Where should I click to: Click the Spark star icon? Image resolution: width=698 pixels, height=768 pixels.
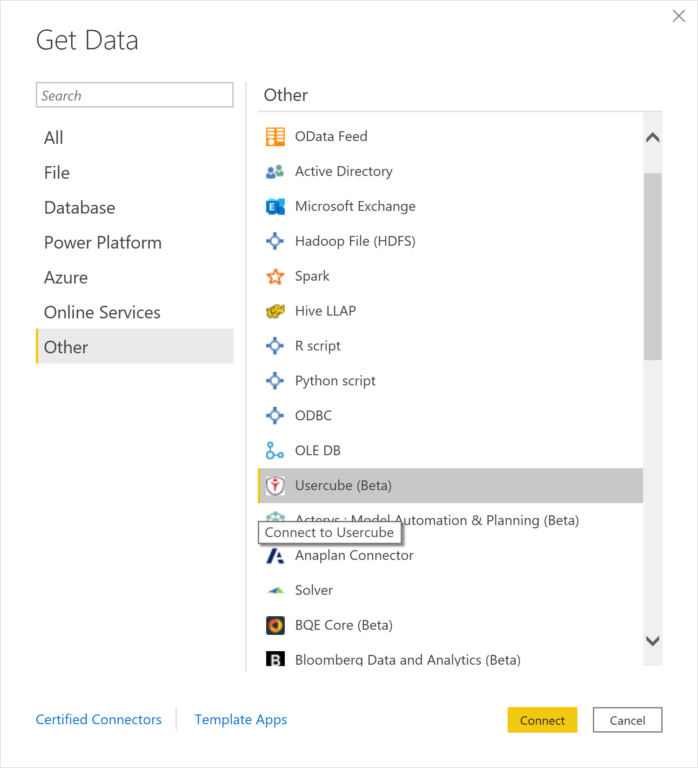click(275, 276)
